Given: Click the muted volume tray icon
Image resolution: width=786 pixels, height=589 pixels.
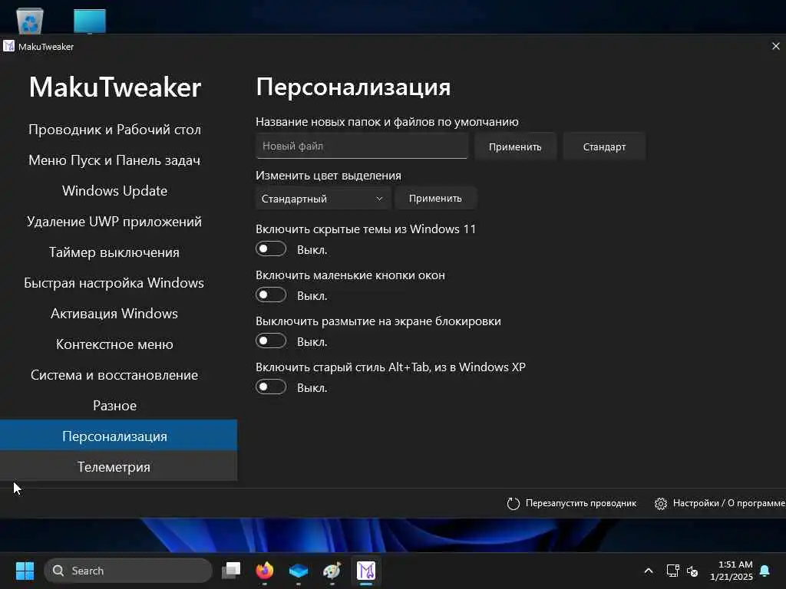Looking at the screenshot, I should (x=692, y=571).
